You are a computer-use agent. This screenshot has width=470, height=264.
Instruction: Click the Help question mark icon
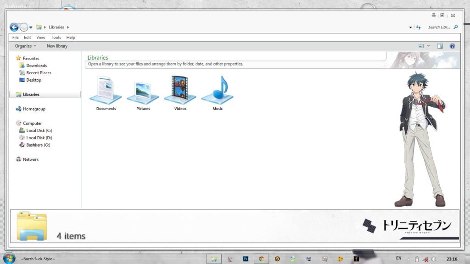(452, 46)
